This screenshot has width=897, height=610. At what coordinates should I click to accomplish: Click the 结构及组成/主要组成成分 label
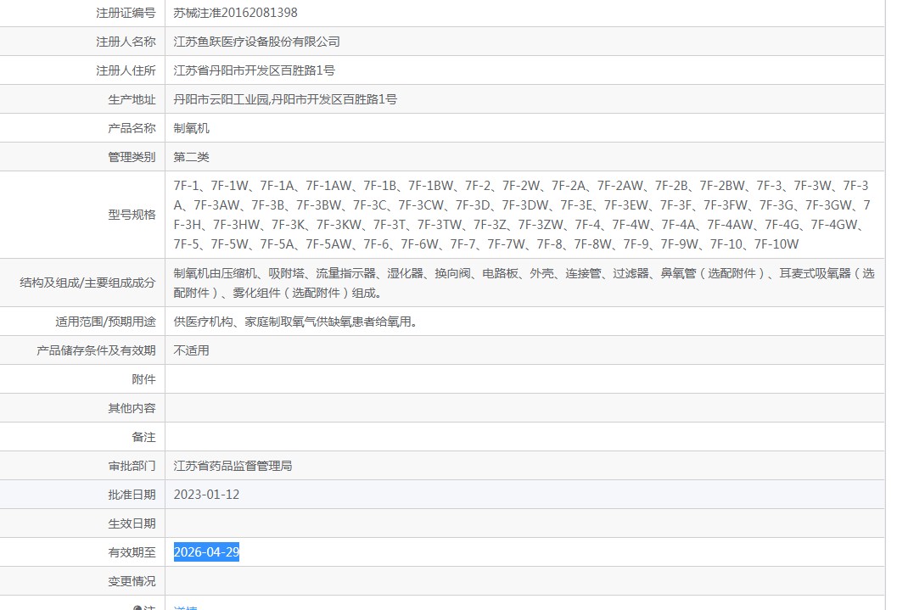87,283
